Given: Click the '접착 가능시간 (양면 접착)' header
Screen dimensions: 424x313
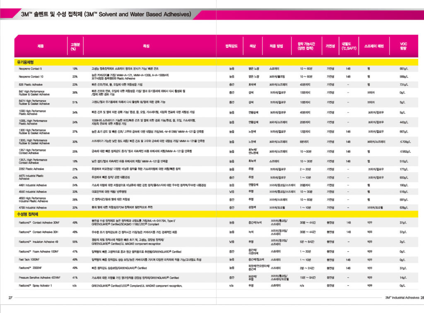Looking at the screenshot, I should coord(306,46).
